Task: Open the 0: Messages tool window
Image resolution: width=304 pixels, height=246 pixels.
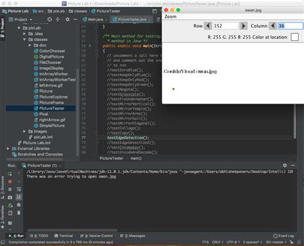Action: point(133,236)
